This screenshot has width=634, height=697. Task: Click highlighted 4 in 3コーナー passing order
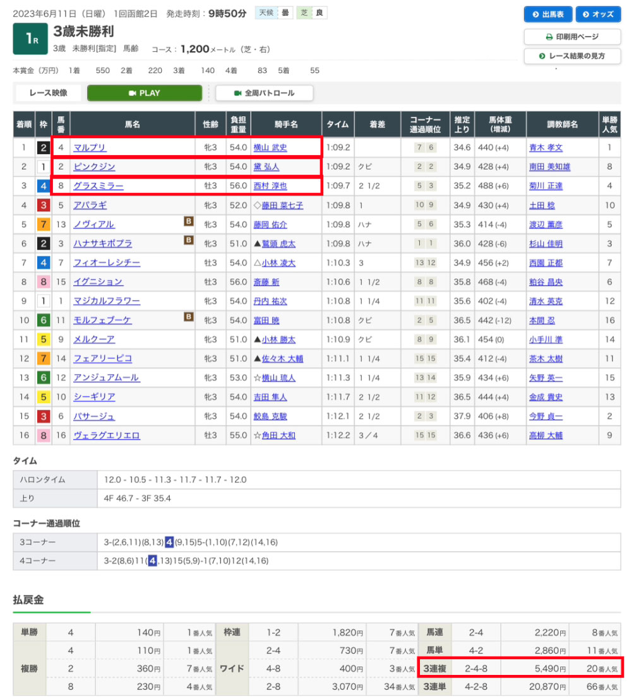click(x=169, y=542)
